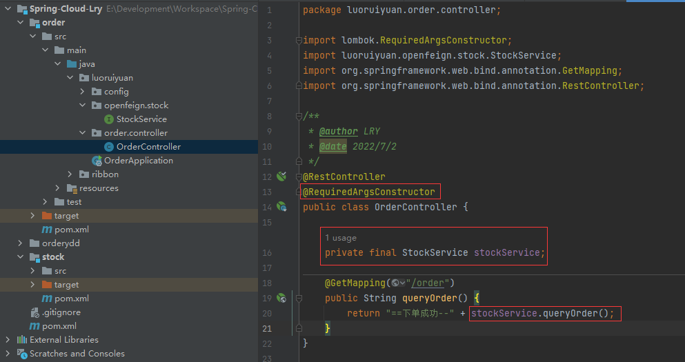685x362 pixels.
Task: Click the External Libraries icon
Action: [22, 340]
